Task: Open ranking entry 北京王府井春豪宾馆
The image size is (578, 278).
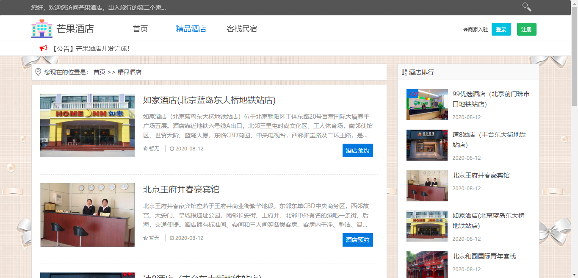Action: pyautogui.click(x=481, y=175)
